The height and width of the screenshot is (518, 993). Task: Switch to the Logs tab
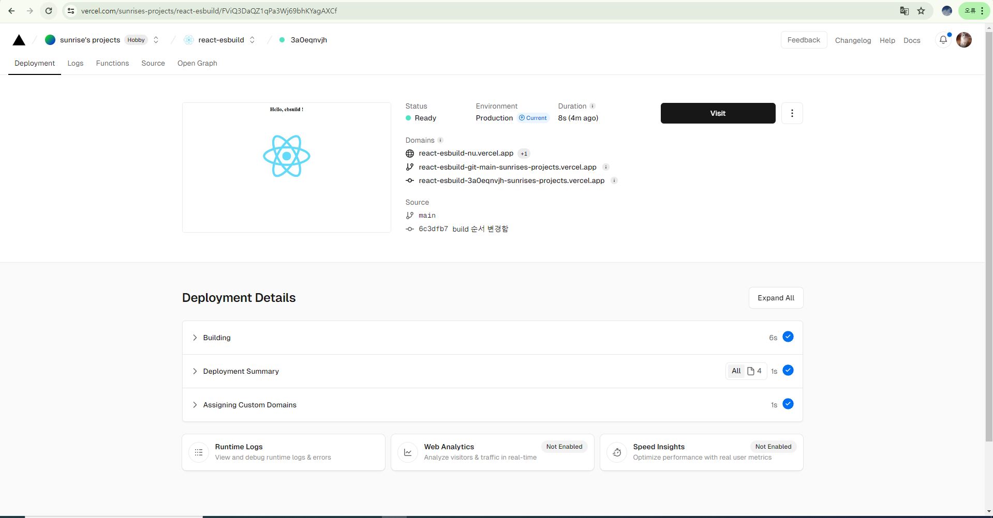76,63
